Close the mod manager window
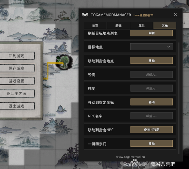The height and width of the screenshot is (169, 189). 175,14
